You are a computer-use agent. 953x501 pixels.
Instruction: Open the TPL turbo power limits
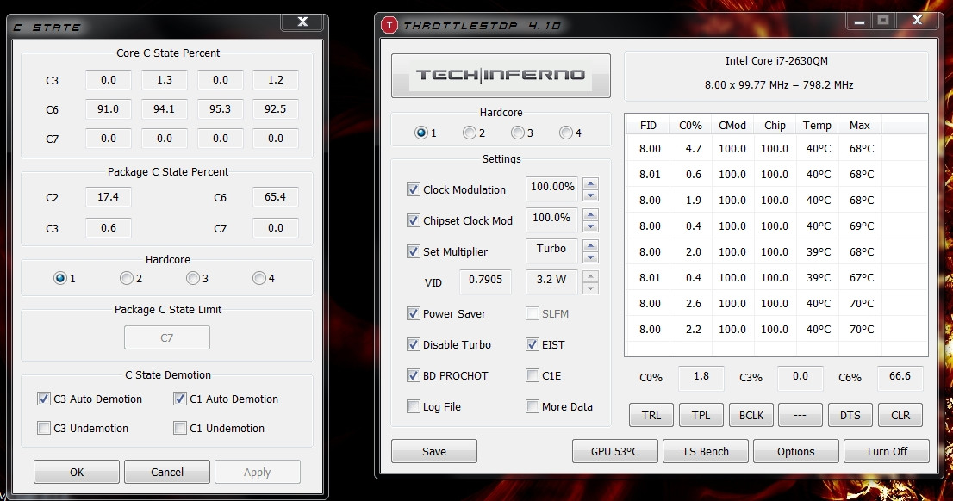701,416
